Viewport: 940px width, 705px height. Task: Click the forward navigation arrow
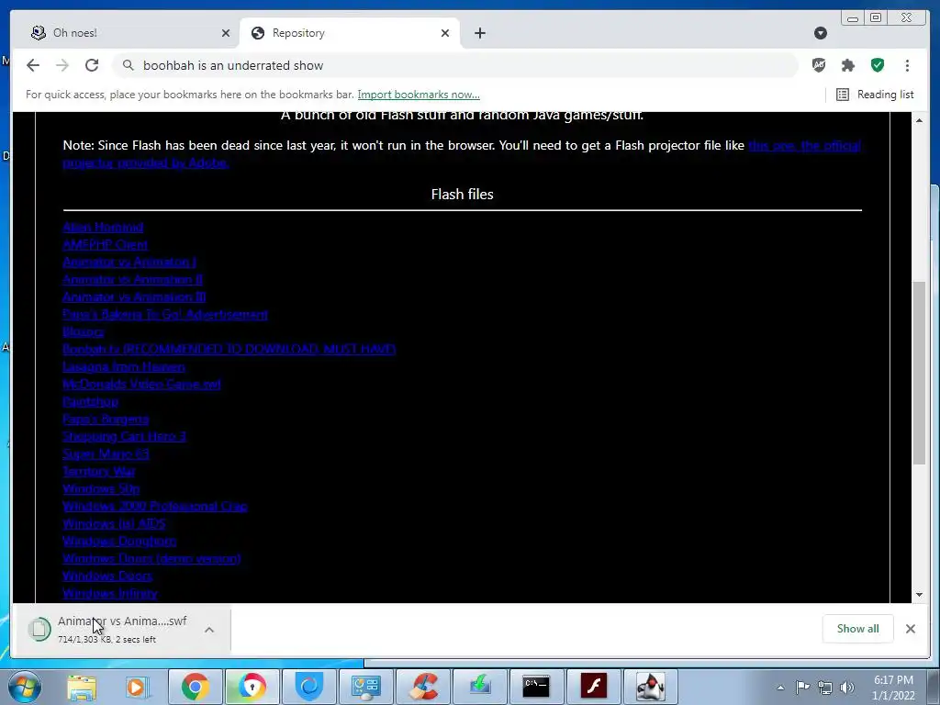[62, 65]
